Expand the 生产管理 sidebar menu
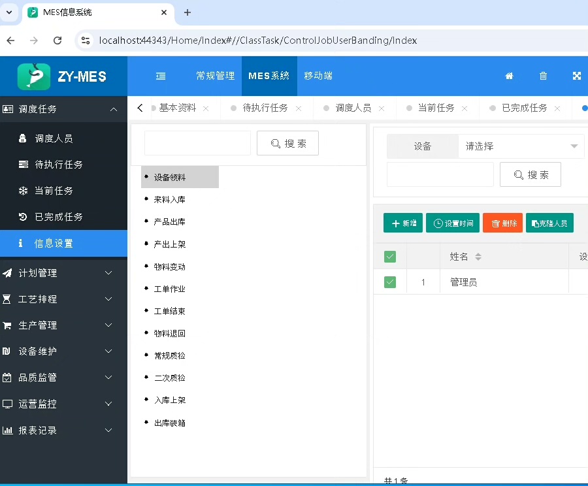Viewport: 588px width, 486px height. (x=63, y=325)
